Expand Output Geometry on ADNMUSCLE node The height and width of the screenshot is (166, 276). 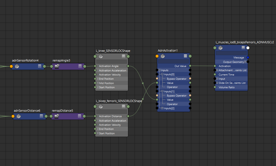pyautogui.click(x=245, y=62)
